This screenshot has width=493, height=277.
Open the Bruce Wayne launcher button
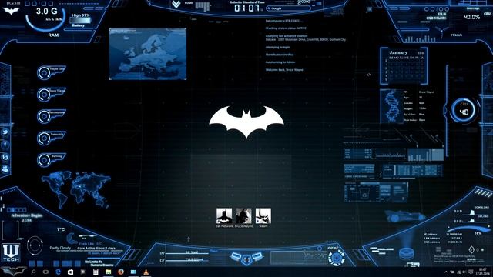pos(52,94)
